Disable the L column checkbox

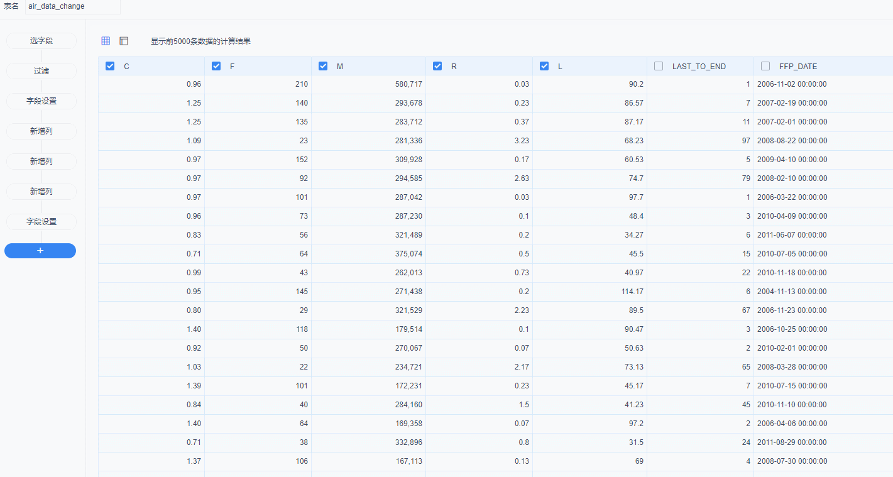pos(544,66)
